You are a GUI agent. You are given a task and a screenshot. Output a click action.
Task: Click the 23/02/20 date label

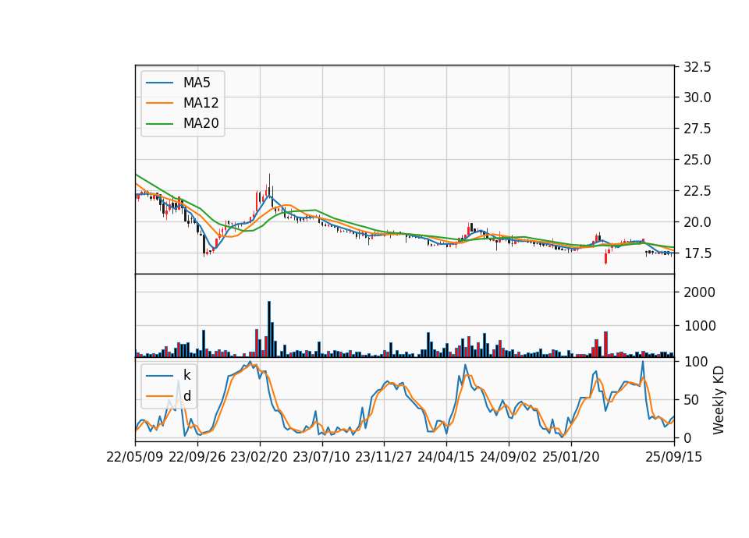pyautogui.click(x=260, y=457)
